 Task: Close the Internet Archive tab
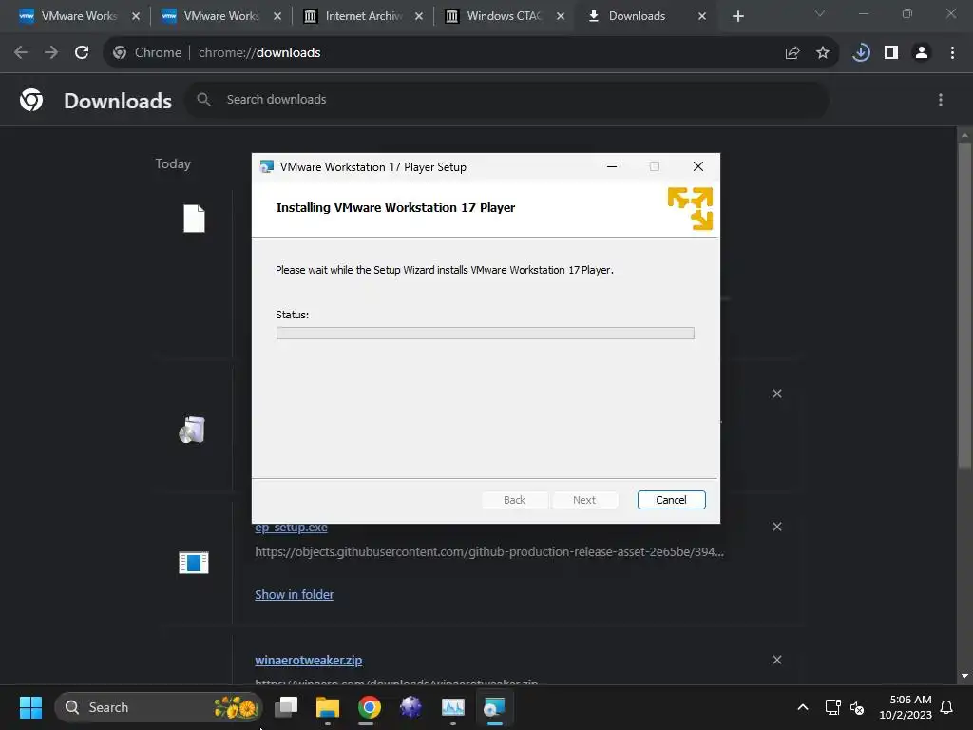tap(419, 16)
